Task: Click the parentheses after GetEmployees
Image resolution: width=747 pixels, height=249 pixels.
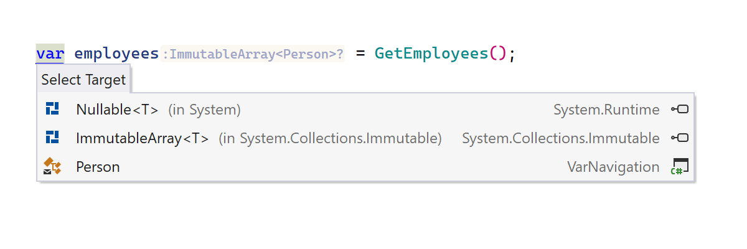Action: coord(499,54)
